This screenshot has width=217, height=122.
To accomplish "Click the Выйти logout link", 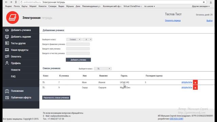I will [210, 21].
